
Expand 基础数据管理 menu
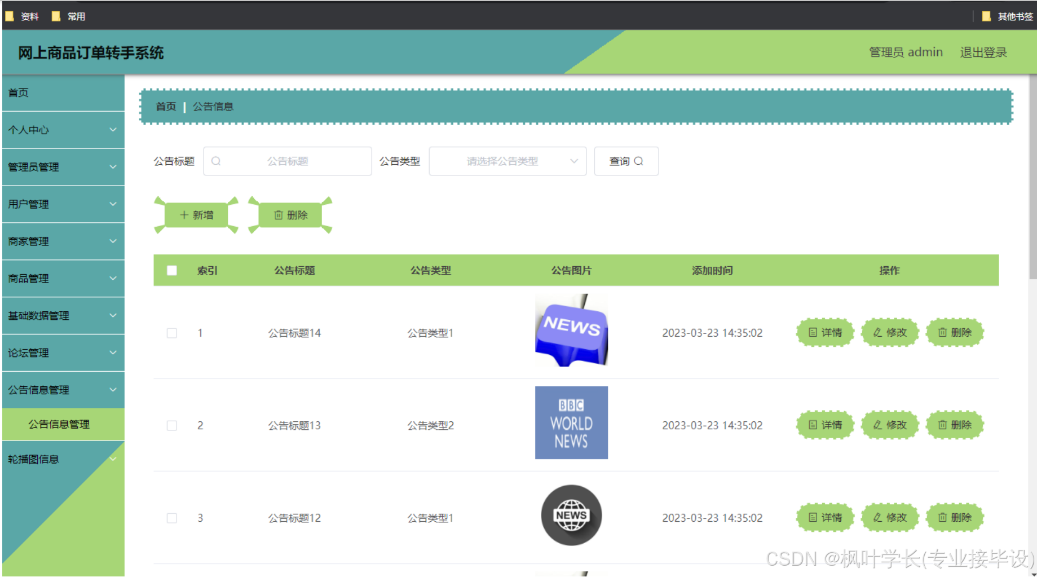click(x=63, y=316)
